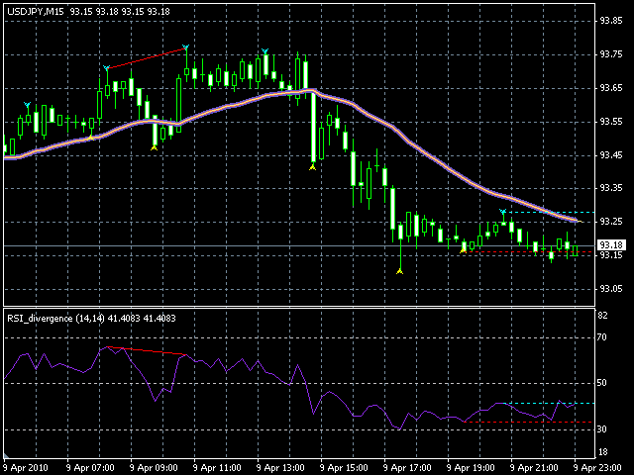
Task: Click the 9 Apr 17:00 time label
Action: click(x=407, y=468)
